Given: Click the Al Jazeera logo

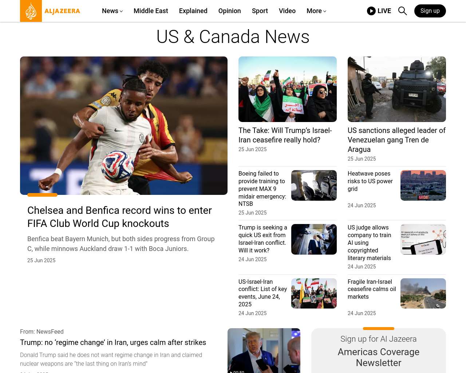Looking at the screenshot, I should (50, 11).
